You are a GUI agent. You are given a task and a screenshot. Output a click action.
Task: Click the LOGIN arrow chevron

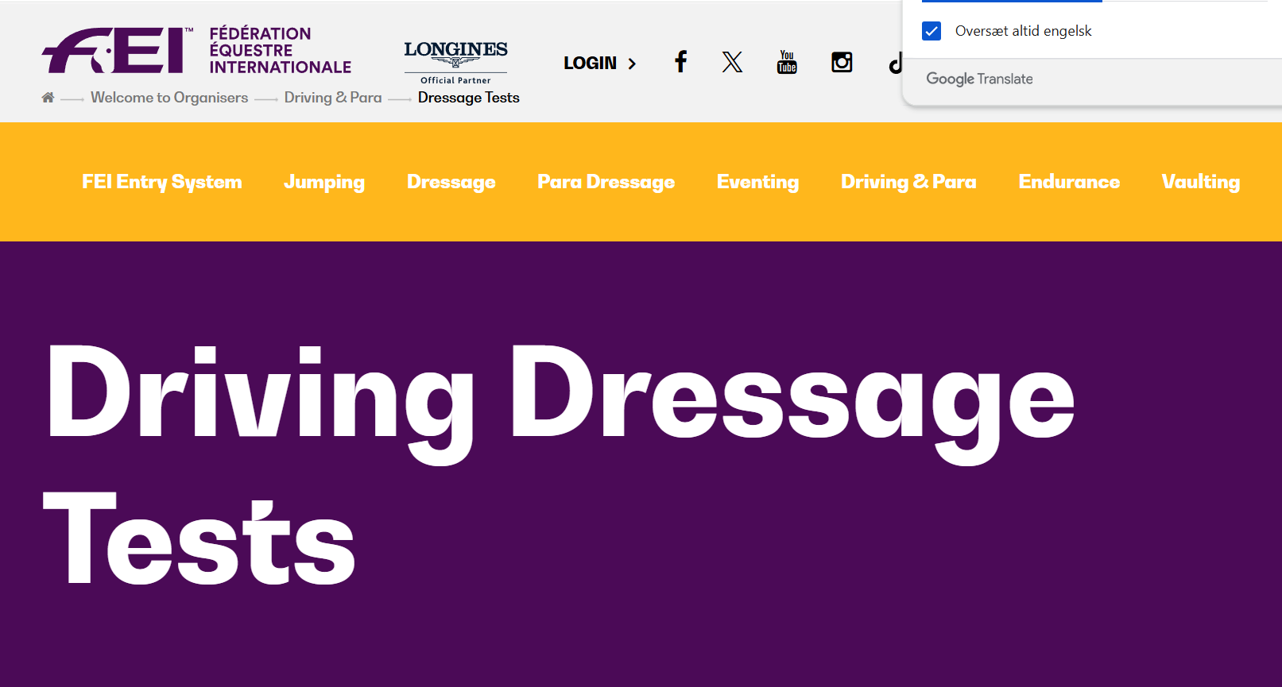click(632, 64)
